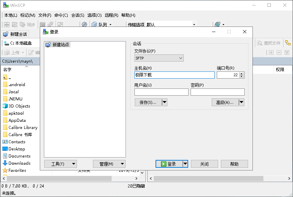Click the compare directories toolbar icon
The image size is (293, 197).
tap(7, 24)
